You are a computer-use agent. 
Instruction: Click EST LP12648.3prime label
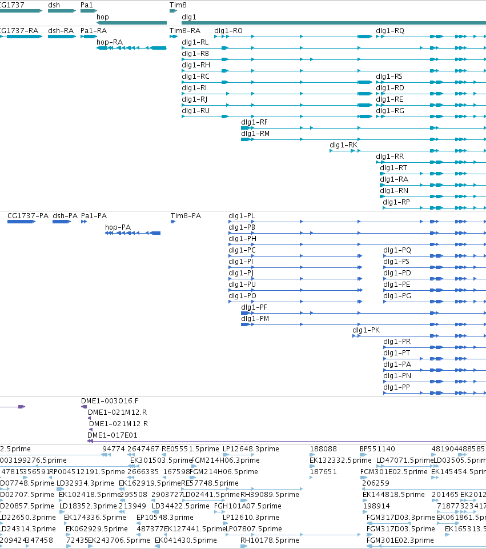point(251,449)
